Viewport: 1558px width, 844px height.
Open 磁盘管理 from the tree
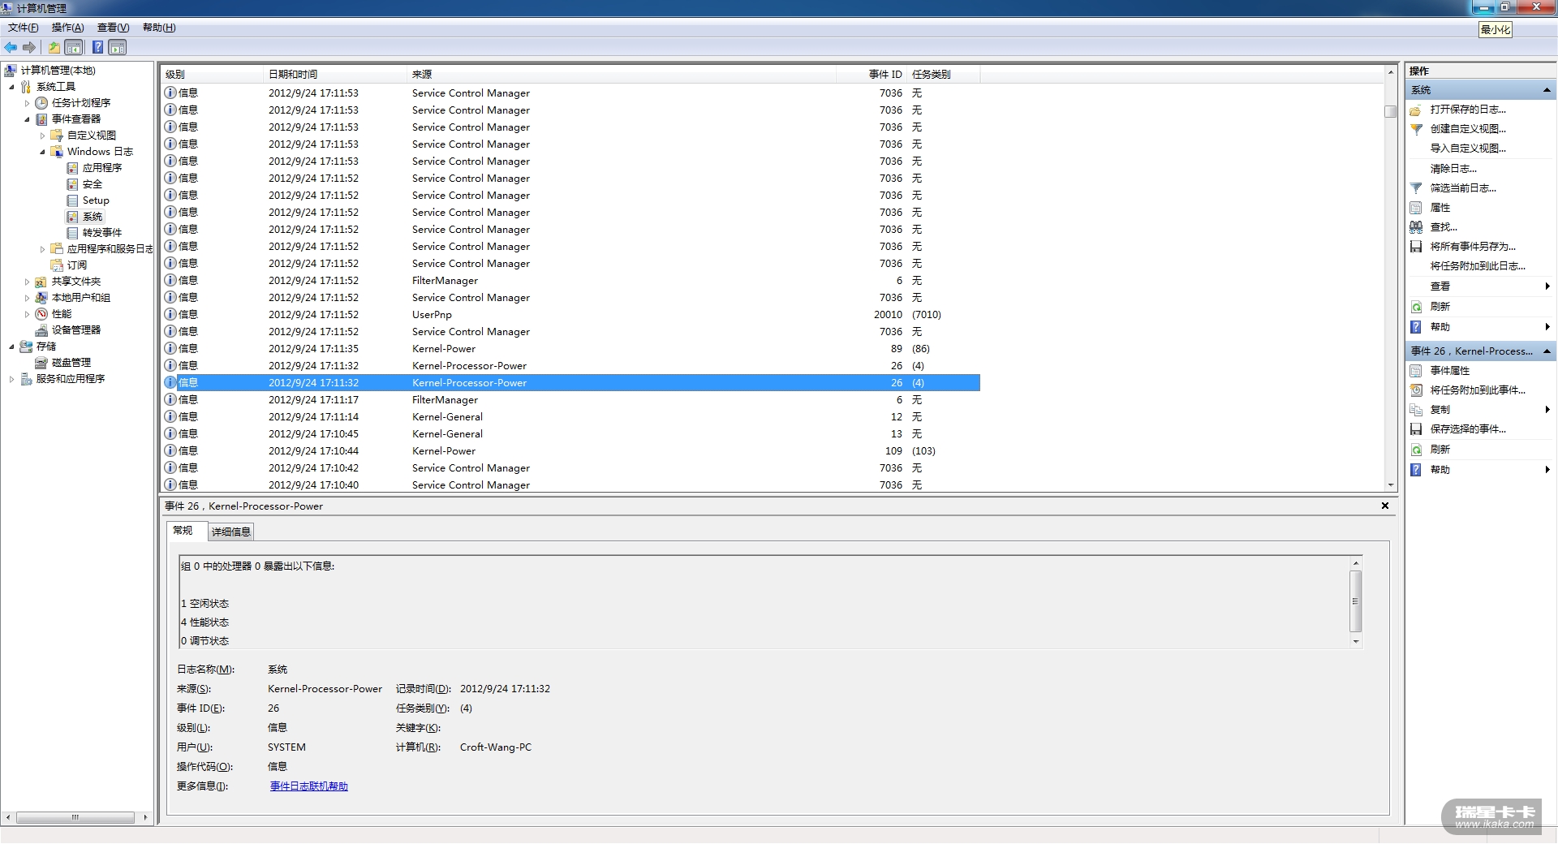click(x=71, y=363)
